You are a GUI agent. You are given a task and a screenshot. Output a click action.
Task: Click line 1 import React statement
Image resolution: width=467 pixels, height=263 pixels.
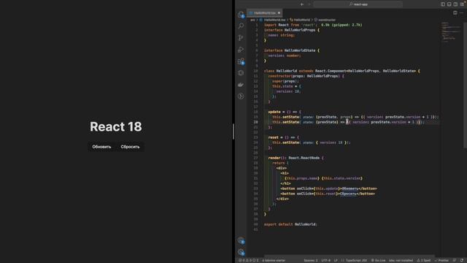point(290,25)
